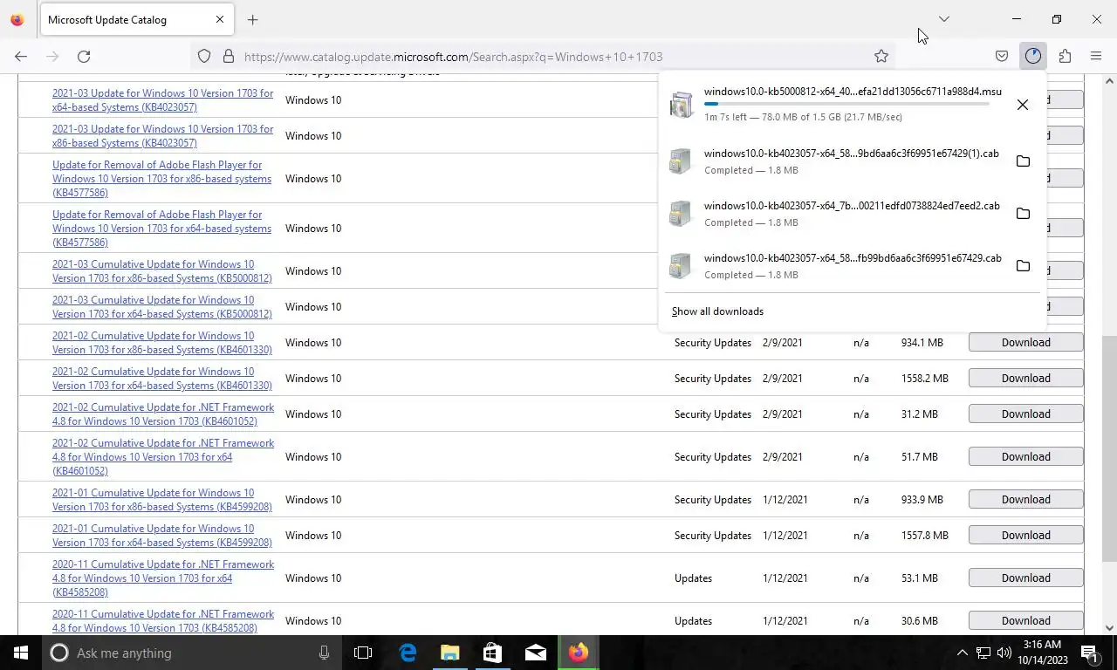Toggle the Downloads panel toolbar button
The image size is (1117, 670).
pyautogui.click(x=1033, y=56)
